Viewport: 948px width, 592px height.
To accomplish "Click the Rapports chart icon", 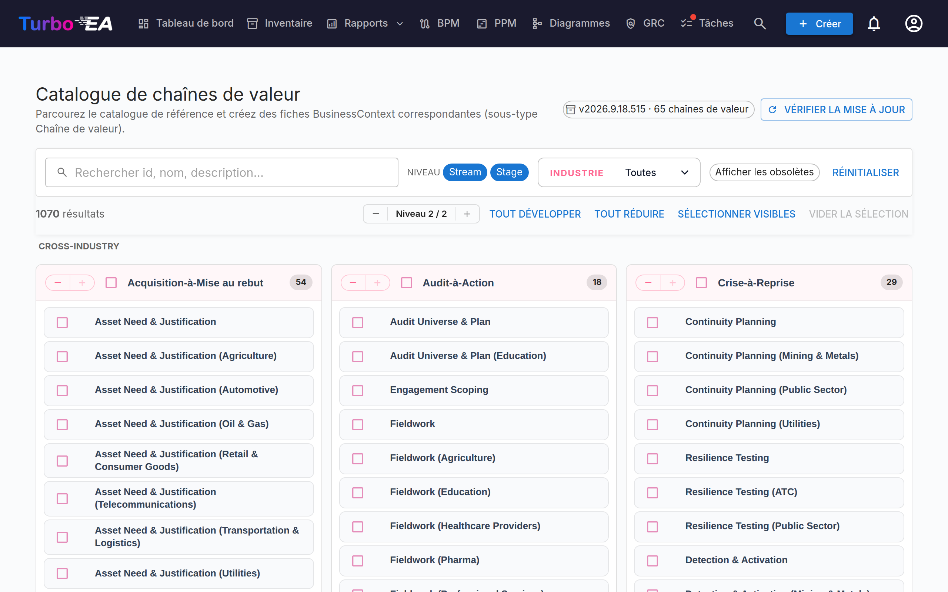I will click(332, 23).
